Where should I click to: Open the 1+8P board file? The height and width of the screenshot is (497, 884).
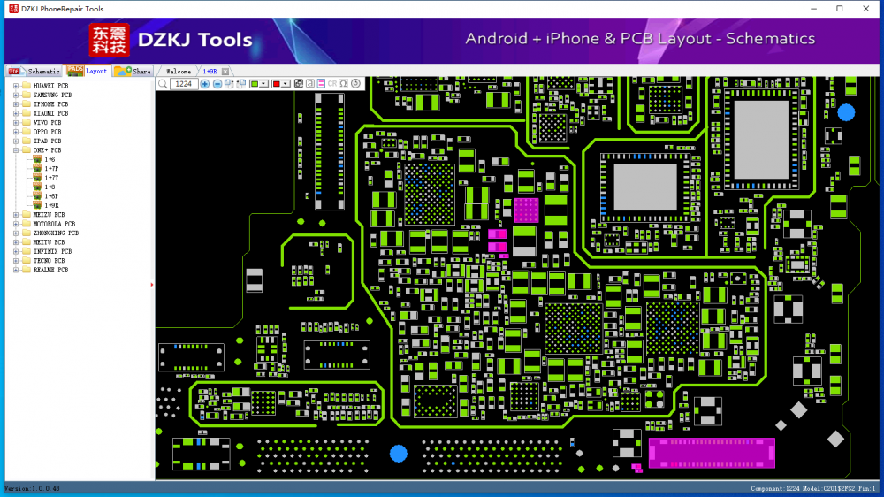51,196
